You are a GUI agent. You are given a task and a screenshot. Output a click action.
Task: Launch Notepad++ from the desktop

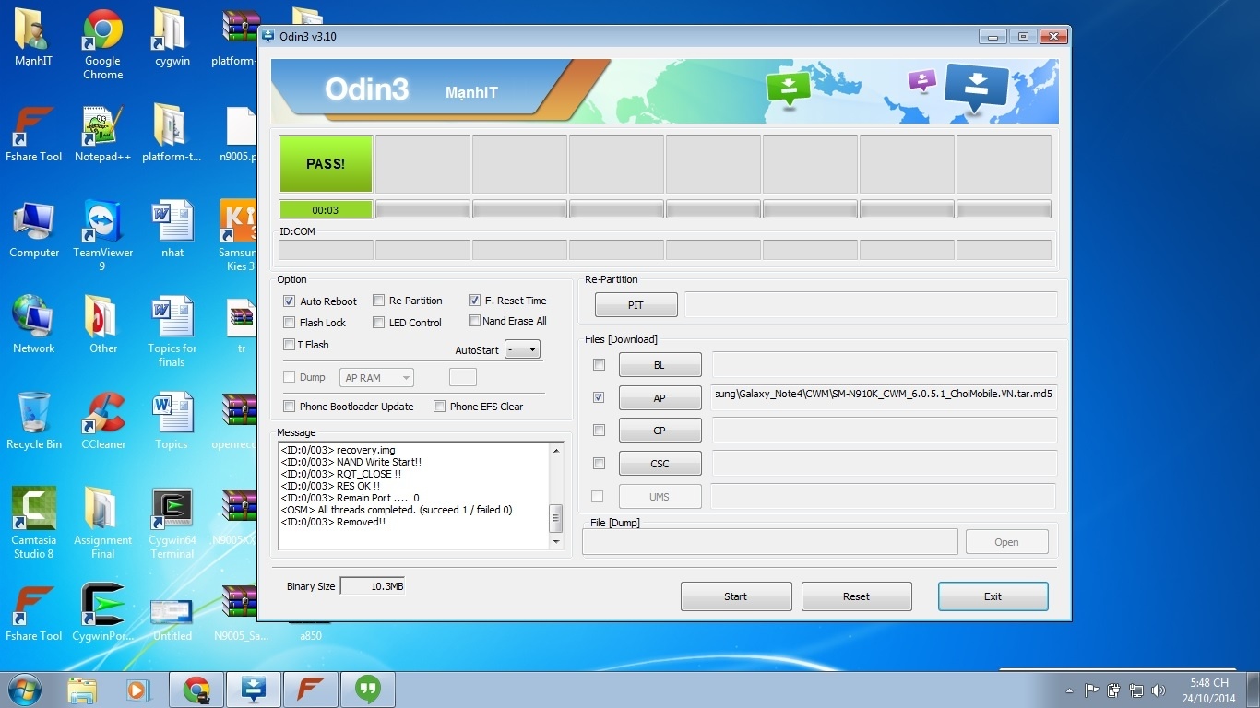coord(102,134)
